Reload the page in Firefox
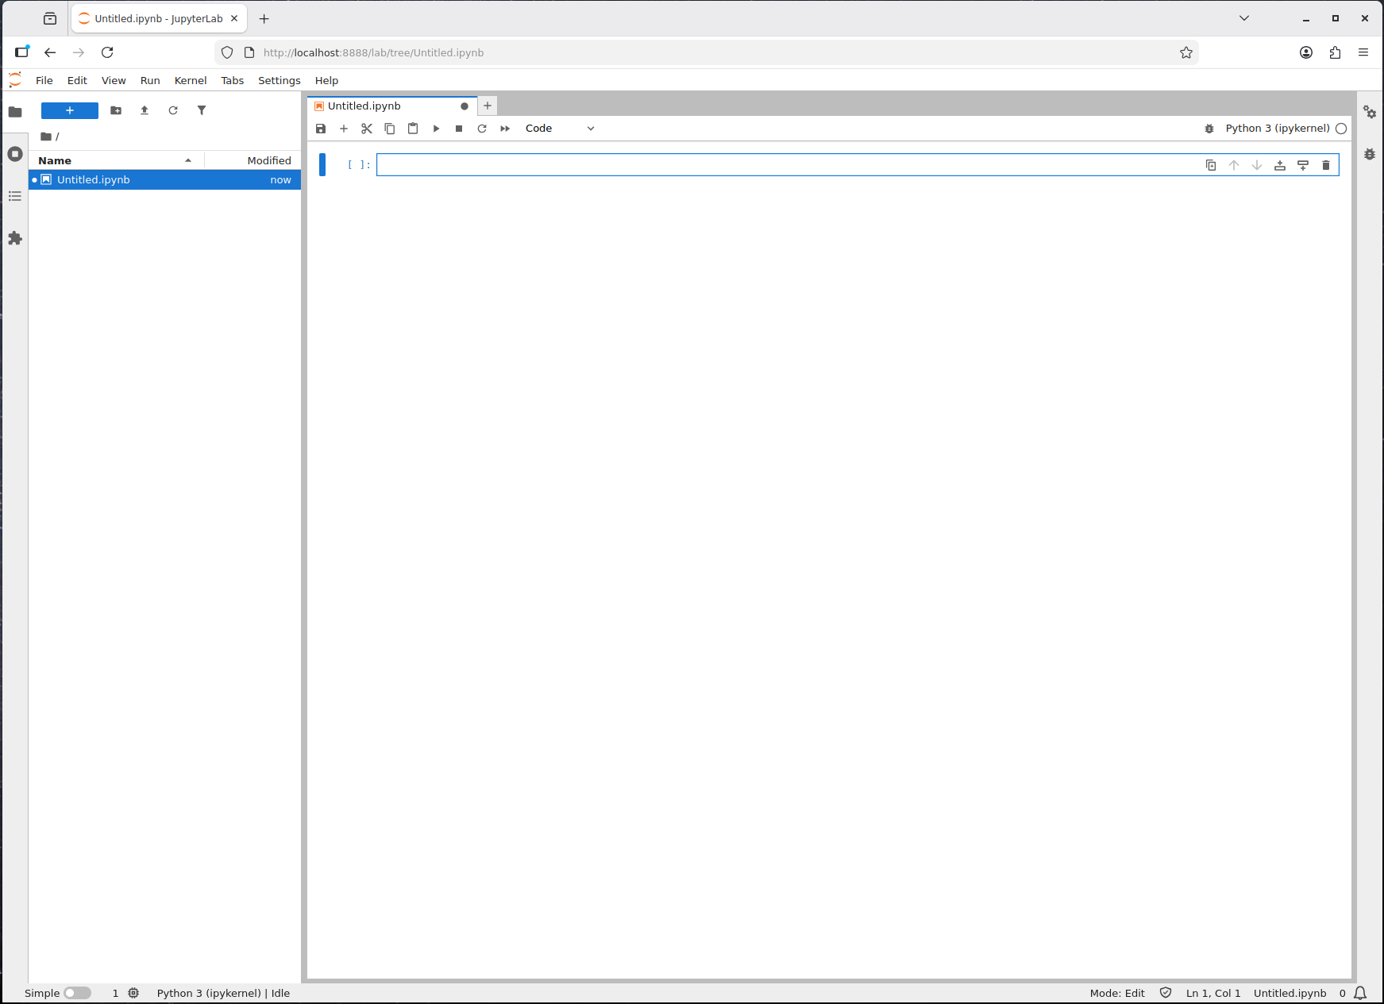 click(107, 52)
